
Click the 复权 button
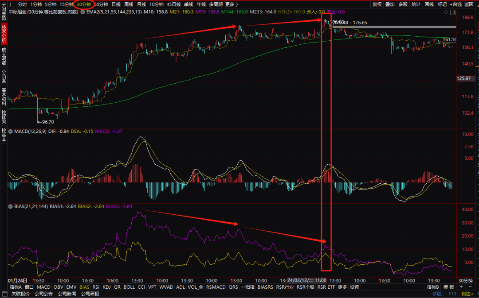tap(377, 4)
